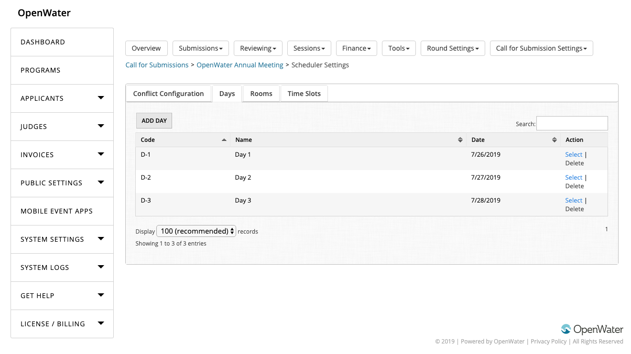Image resolution: width=631 pixels, height=354 pixels.
Task: Click the Name column sort icon
Action: pyautogui.click(x=460, y=140)
